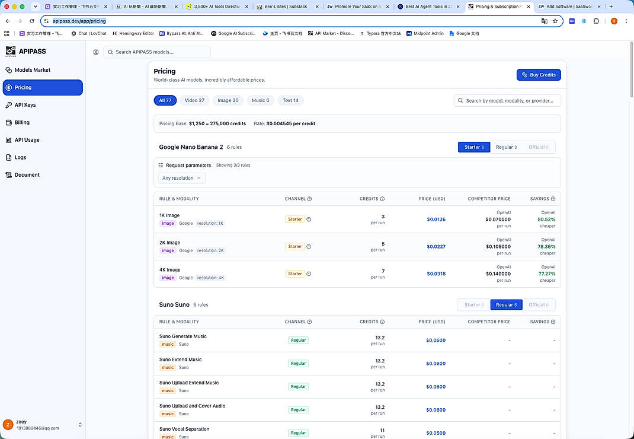The width and height of the screenshot is (634, 439).
Task: Open a new browser tab
Action: coord(611,7)
